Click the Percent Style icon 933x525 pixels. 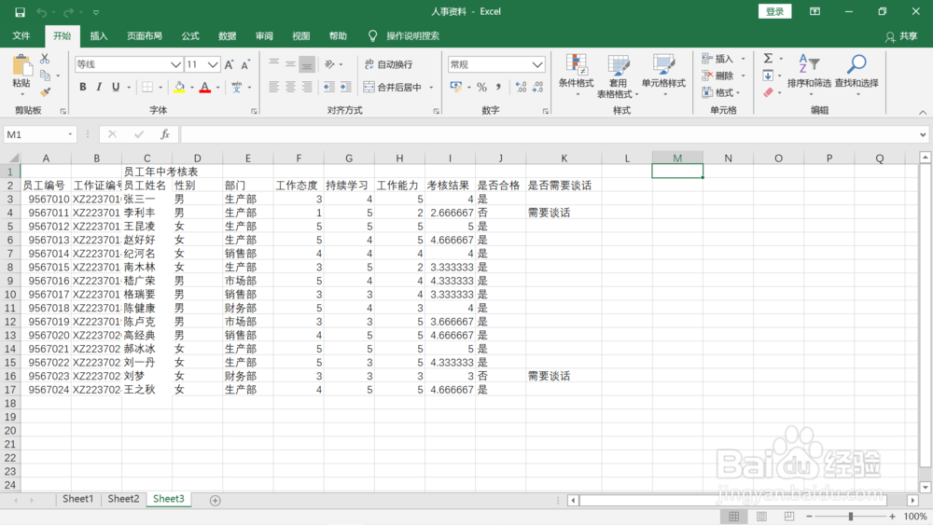coord(482,88)
